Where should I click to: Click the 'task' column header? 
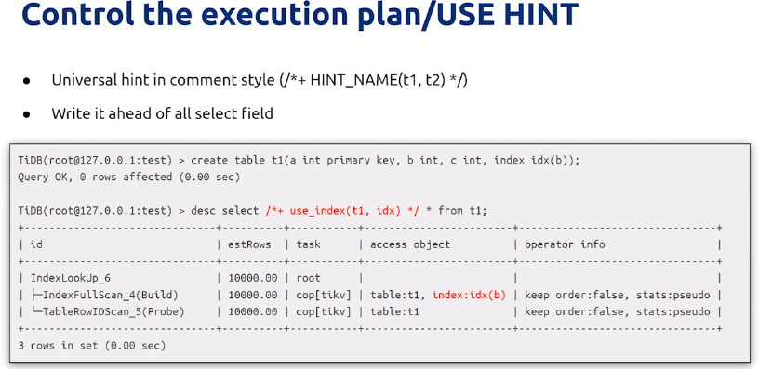click(x=309, y=244)
